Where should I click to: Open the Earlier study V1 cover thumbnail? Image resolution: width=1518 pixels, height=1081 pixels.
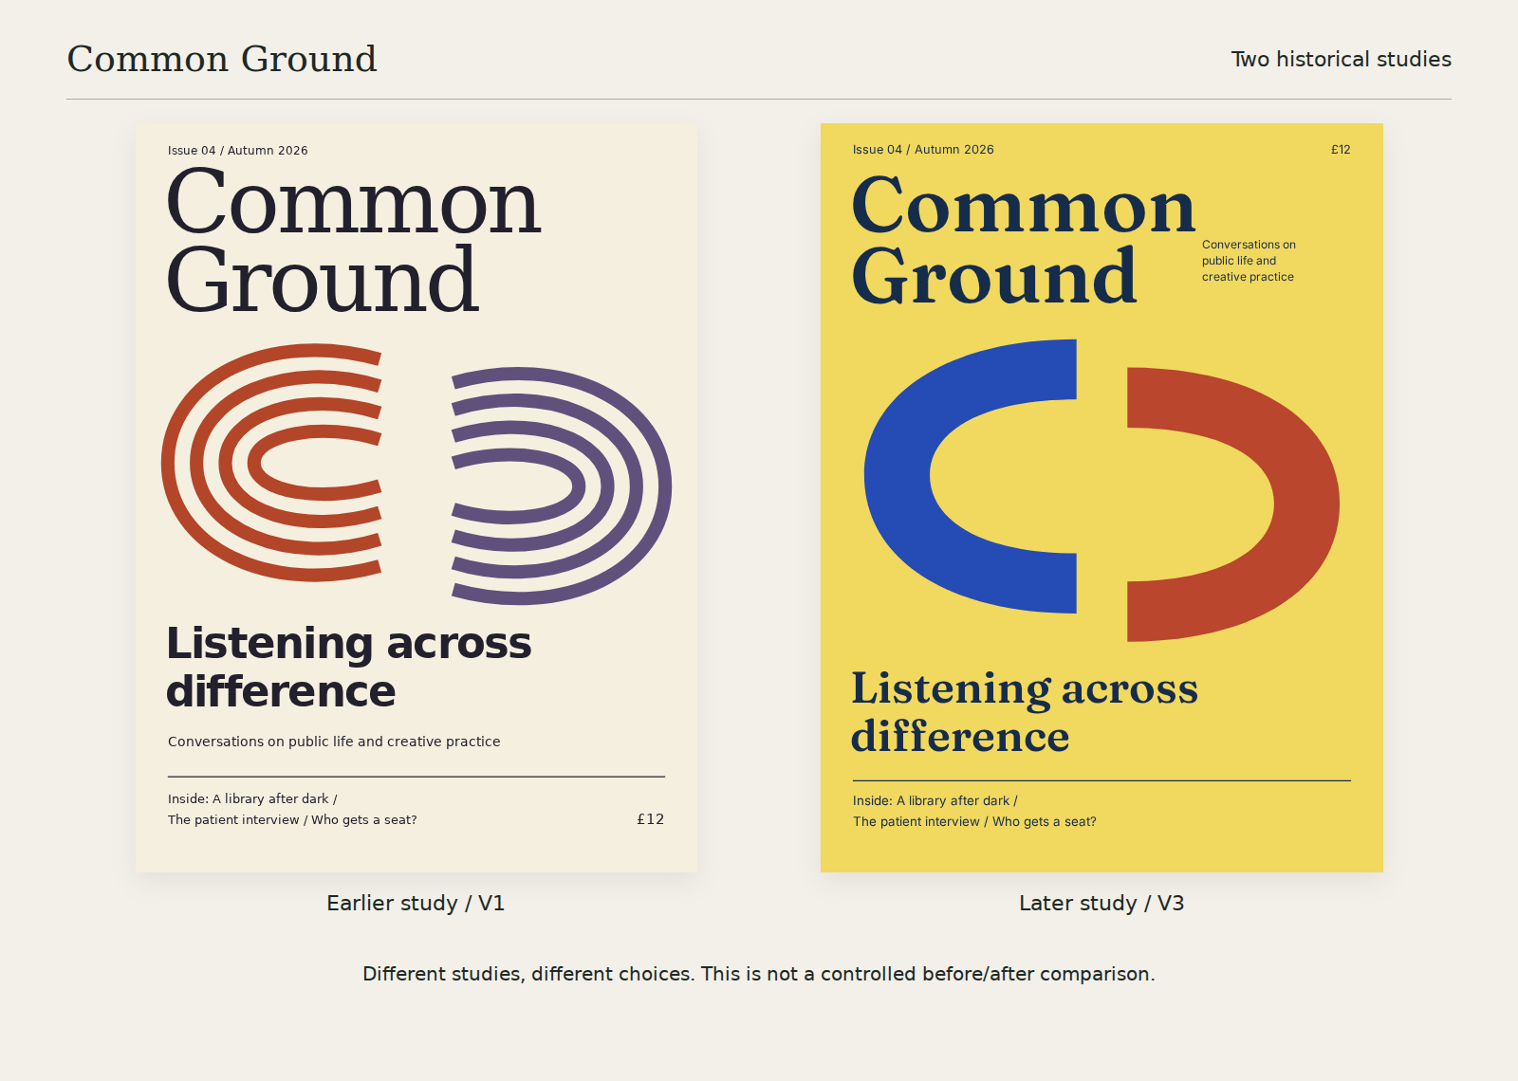(417, 498)
